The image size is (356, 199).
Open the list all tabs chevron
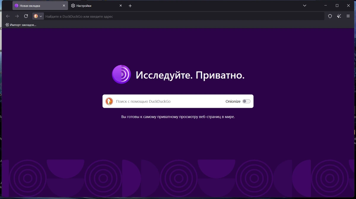(305, 6)
